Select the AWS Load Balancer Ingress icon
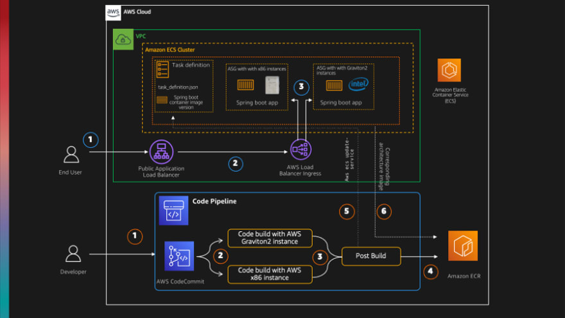565x318 pixels. coord(300,149)
